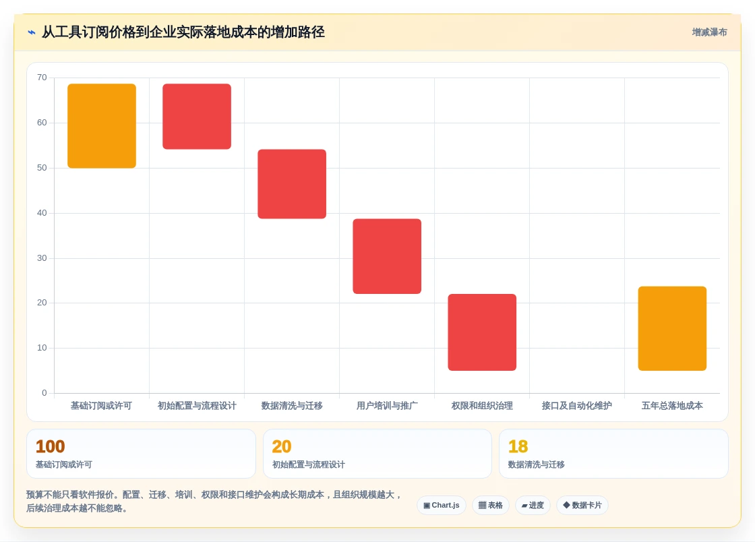Click the x-axis label 初始配置与流程设计
Screen dimensions: 755x542
[x=197, y=406]
